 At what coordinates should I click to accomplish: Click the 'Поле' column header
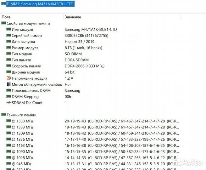coord(6,17)
